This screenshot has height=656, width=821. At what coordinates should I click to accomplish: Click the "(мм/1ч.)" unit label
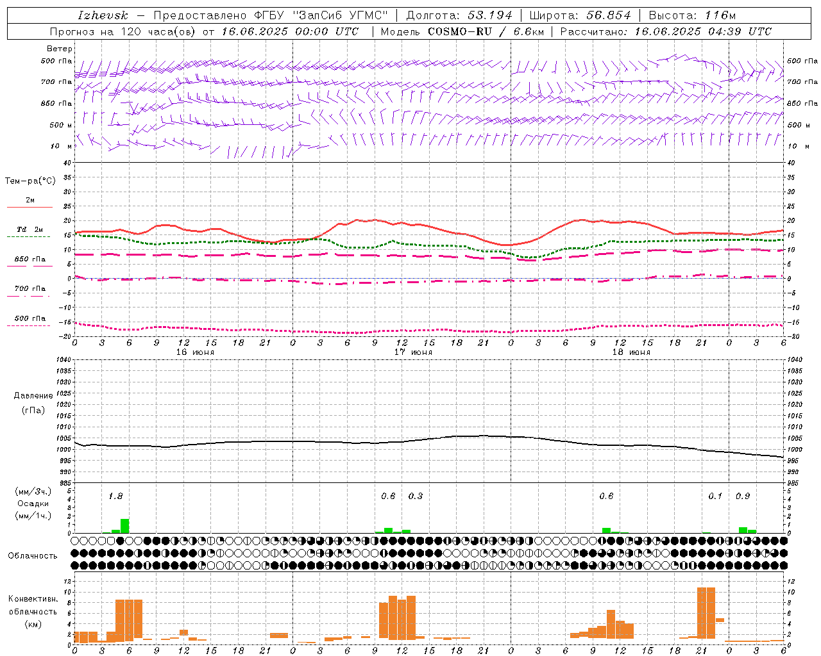coord(33,515)
